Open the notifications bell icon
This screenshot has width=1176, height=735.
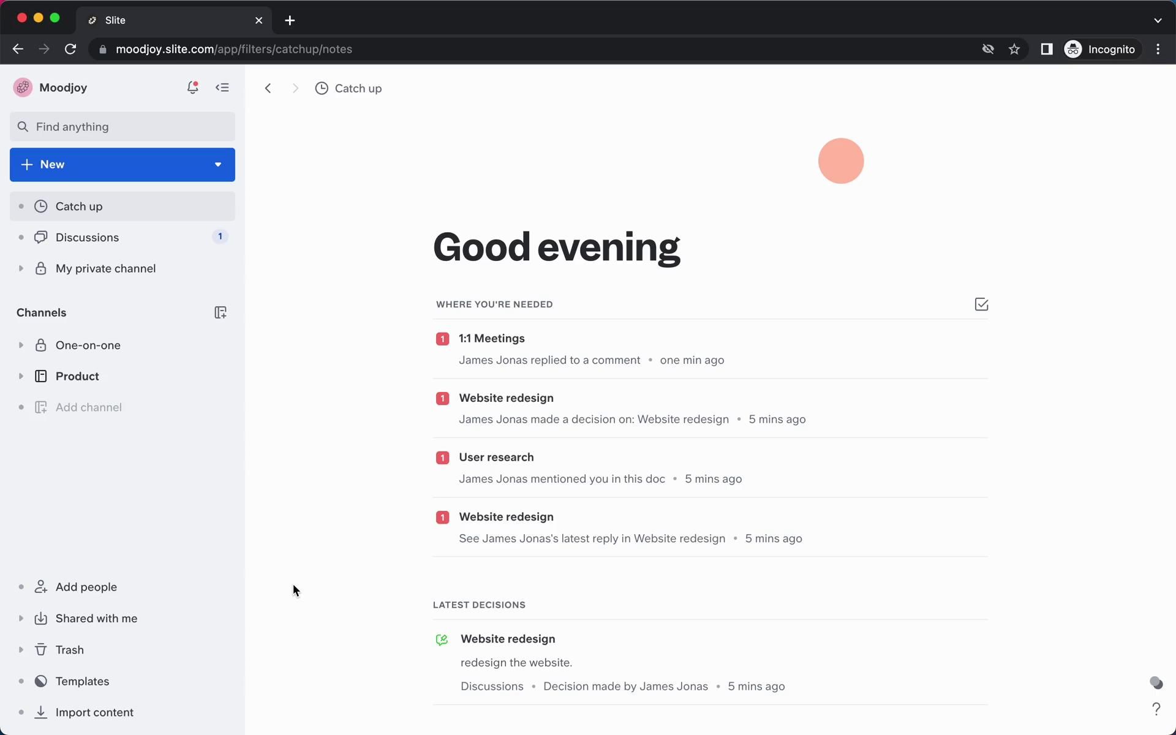coord(192,88)
